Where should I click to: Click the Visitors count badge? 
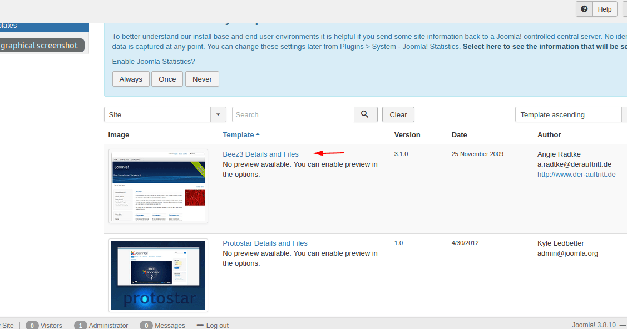click(x=33, y=325)
